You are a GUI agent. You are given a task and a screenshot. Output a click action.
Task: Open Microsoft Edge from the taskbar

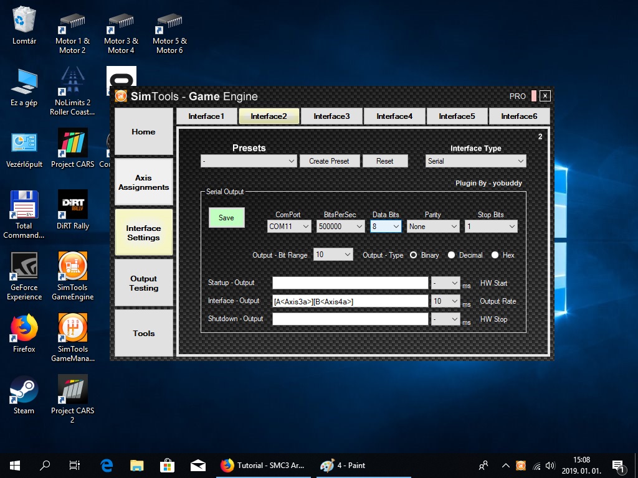(x=107, y=466)
